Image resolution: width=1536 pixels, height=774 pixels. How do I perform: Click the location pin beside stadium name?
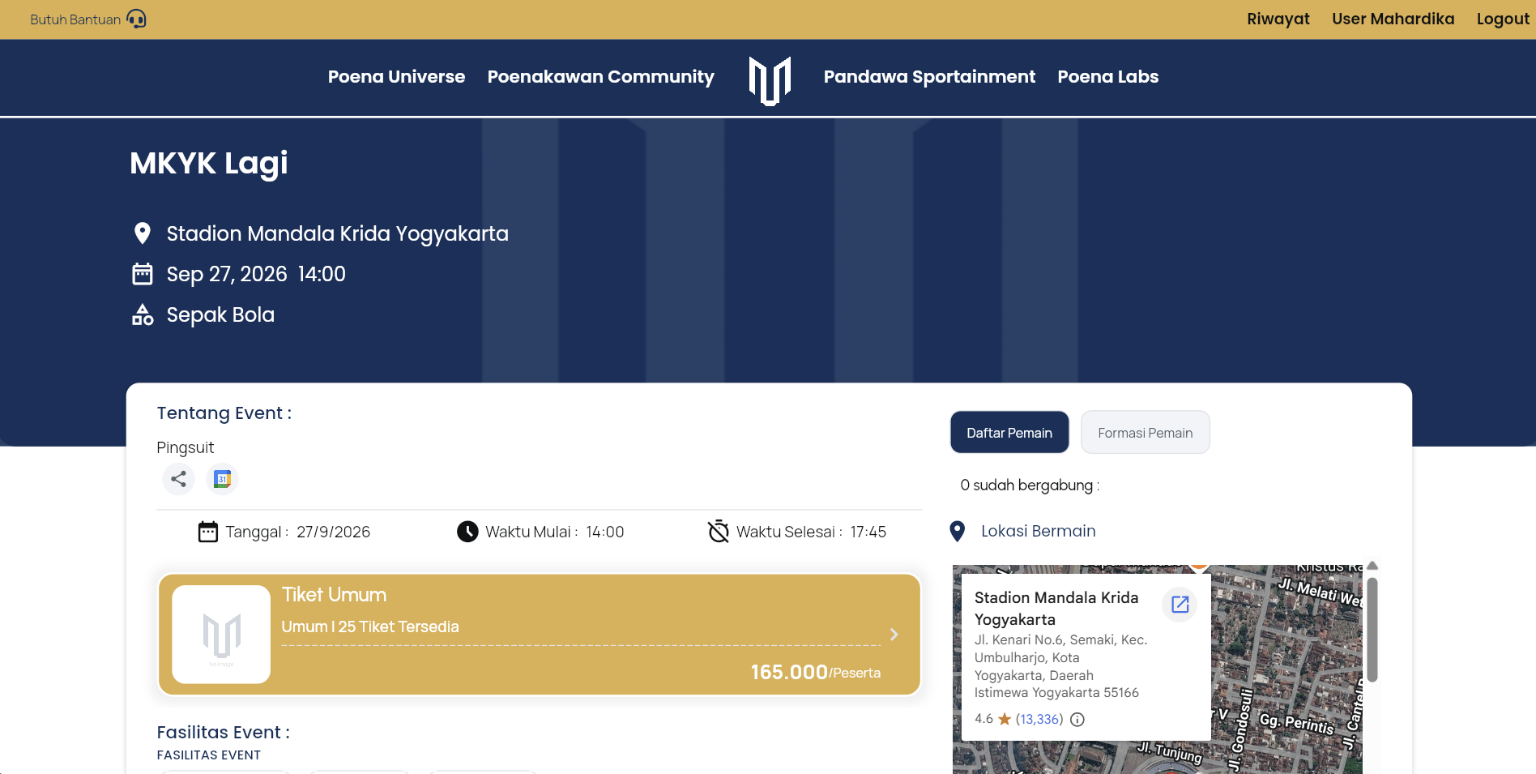[x=143, y=233]
